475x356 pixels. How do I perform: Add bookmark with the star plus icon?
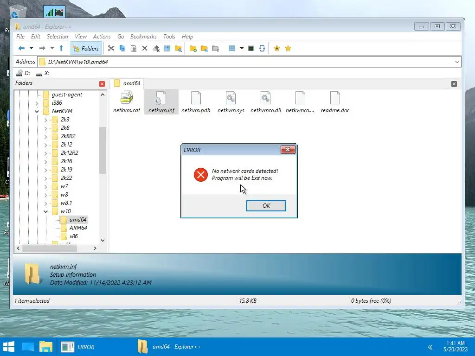(x=277, y=48)
